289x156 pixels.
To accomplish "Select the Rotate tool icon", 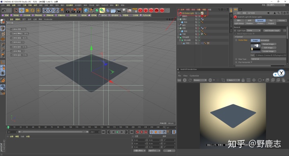I will point(33,10).
